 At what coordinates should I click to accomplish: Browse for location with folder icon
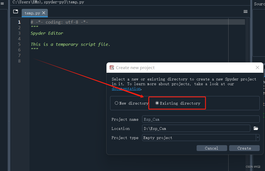pos(256,128)
